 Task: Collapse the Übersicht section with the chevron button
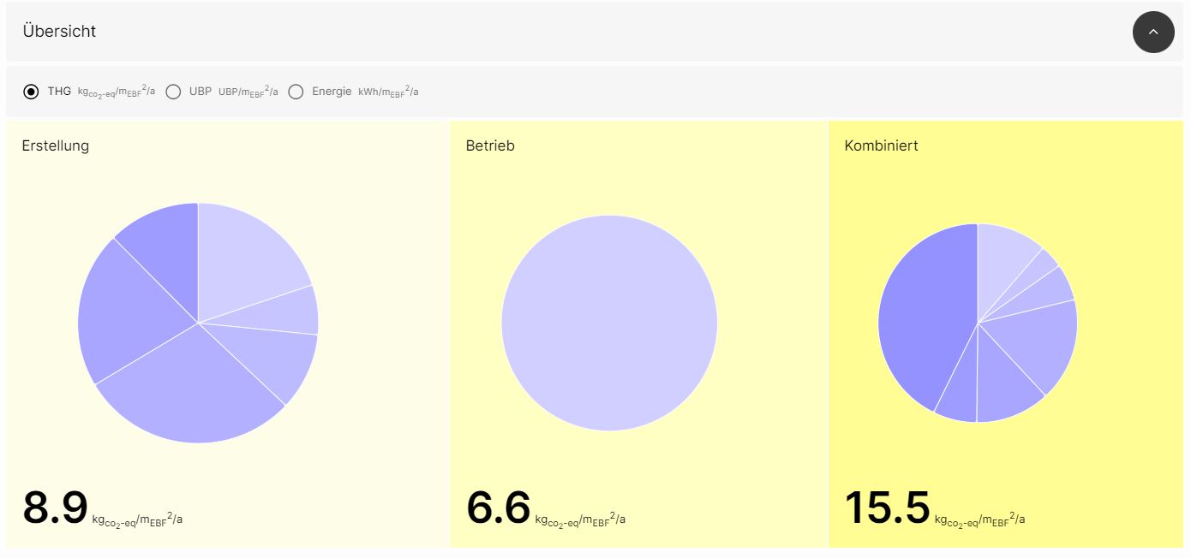pyautogui.click(x=1152, y=32)
